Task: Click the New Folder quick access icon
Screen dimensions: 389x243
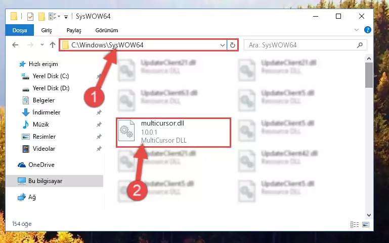Action: point(41,17)
